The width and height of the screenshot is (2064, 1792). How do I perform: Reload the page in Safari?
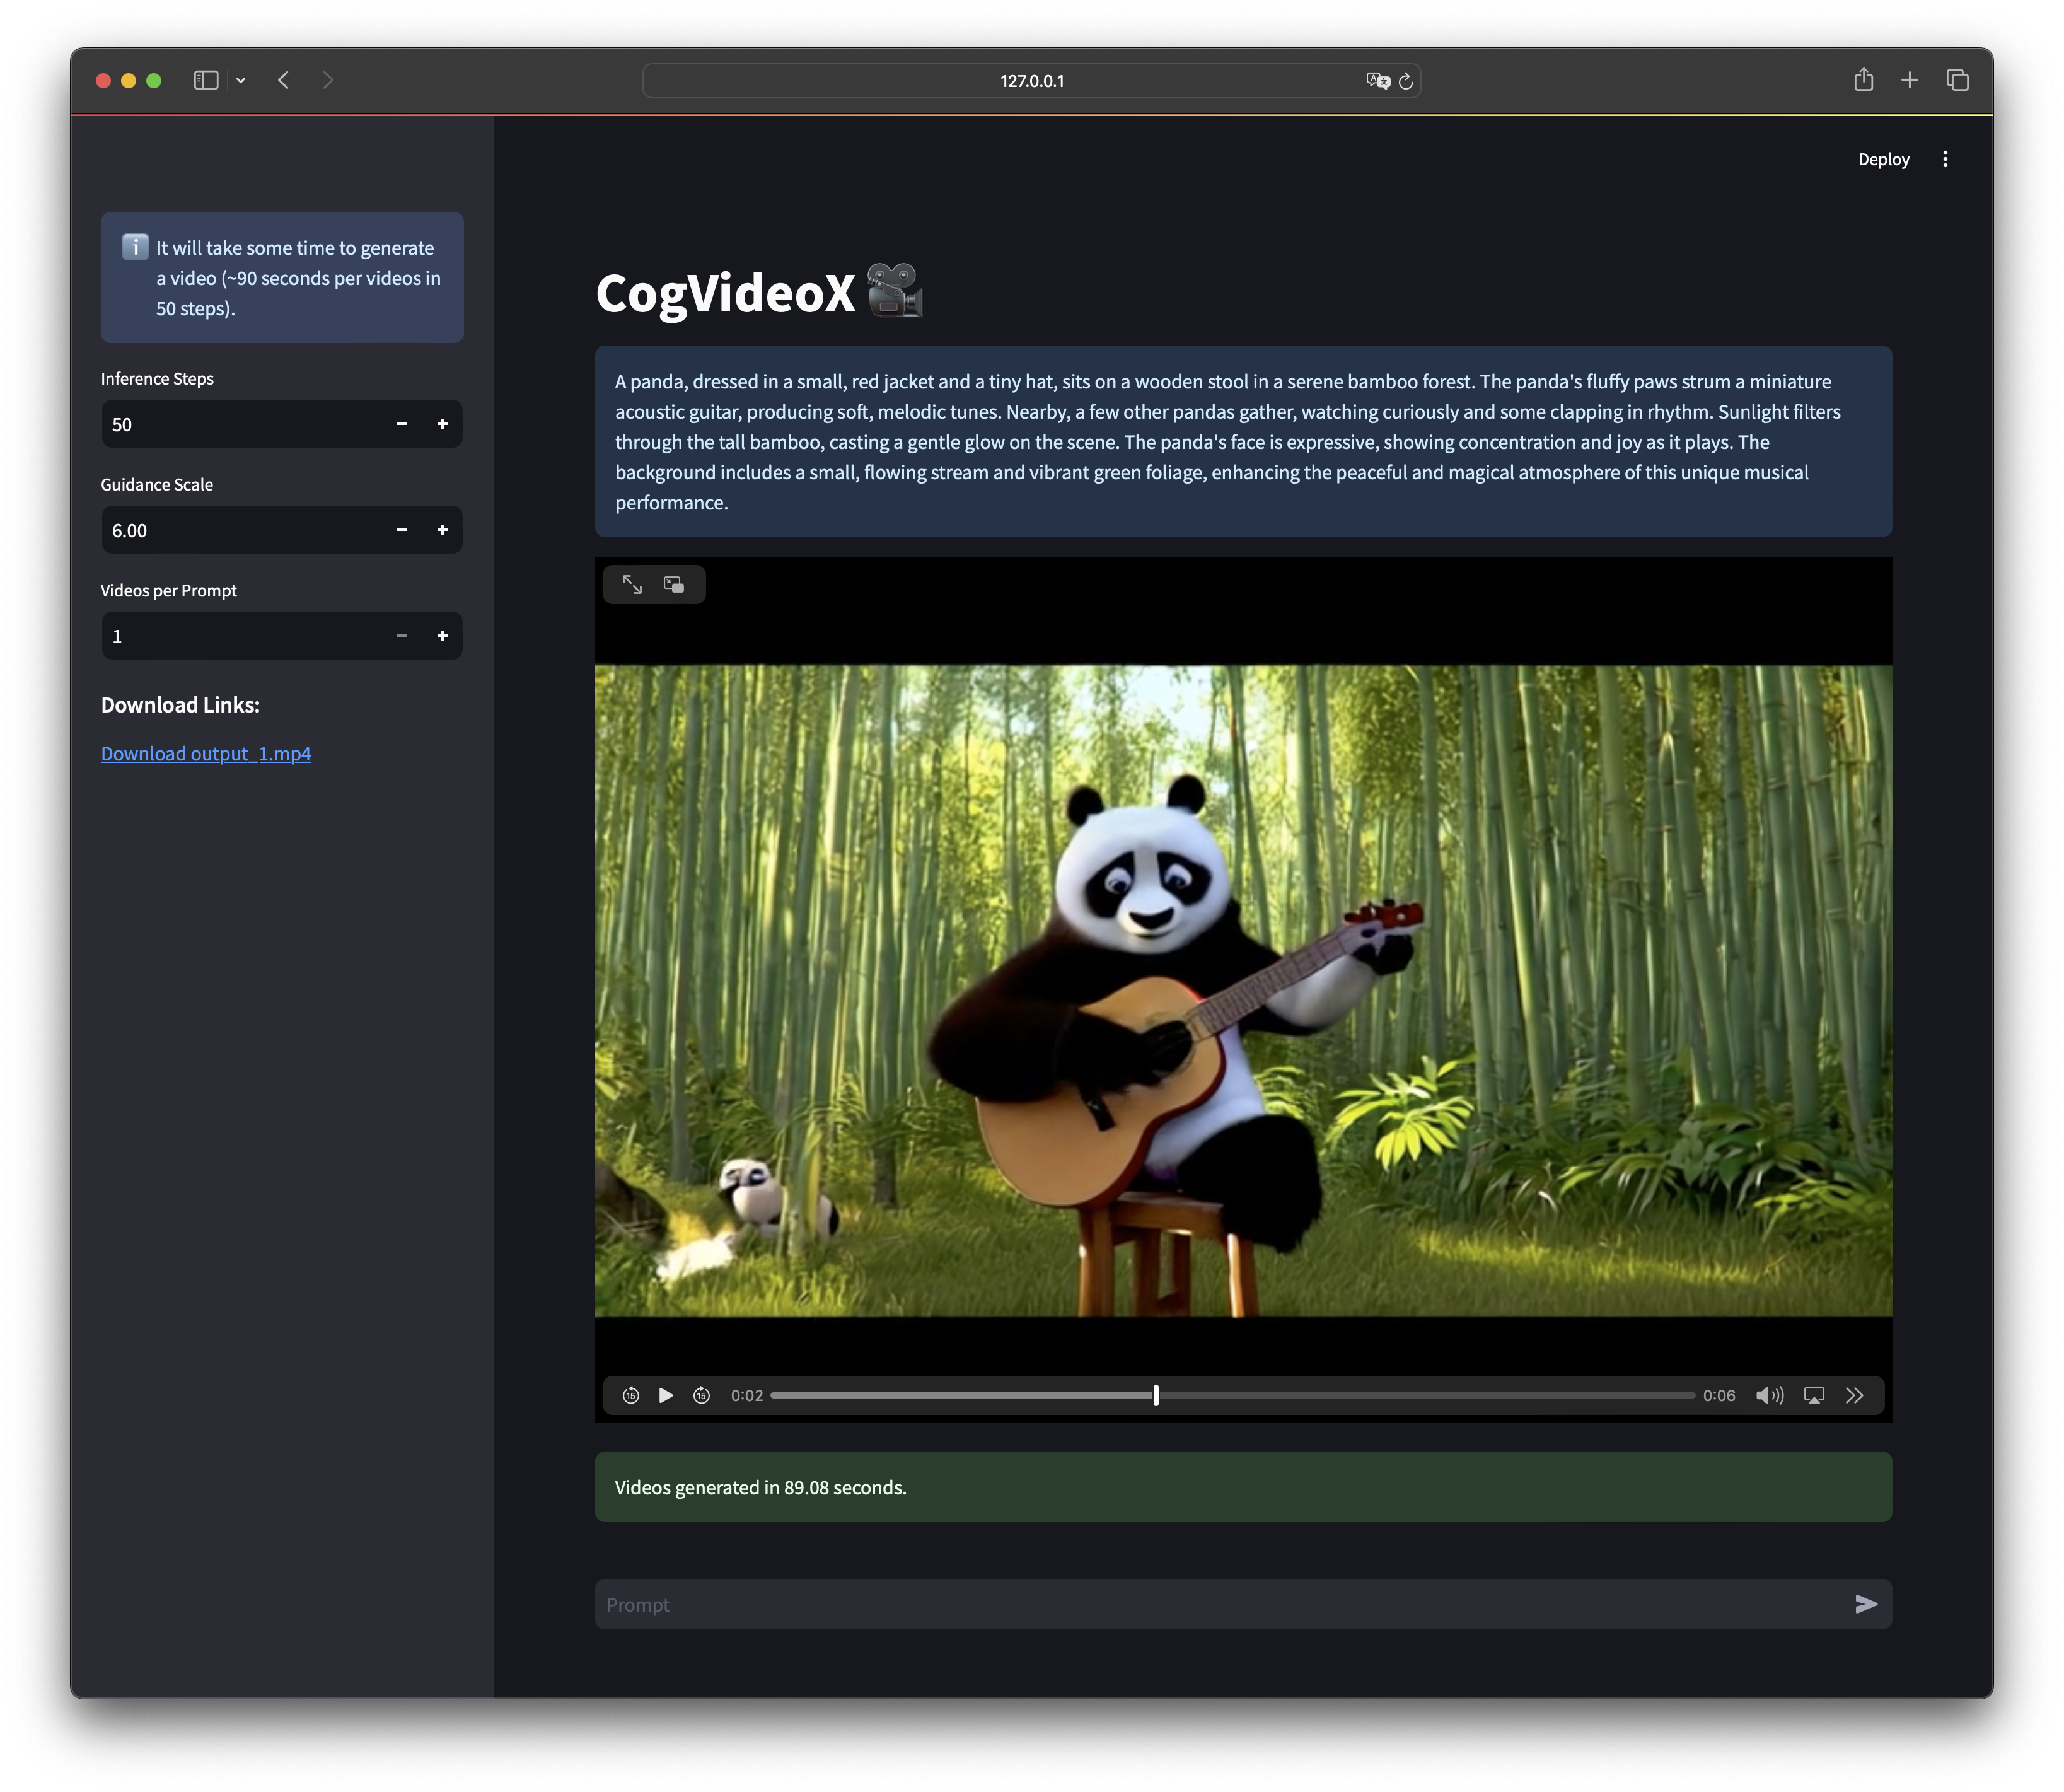1405,81
